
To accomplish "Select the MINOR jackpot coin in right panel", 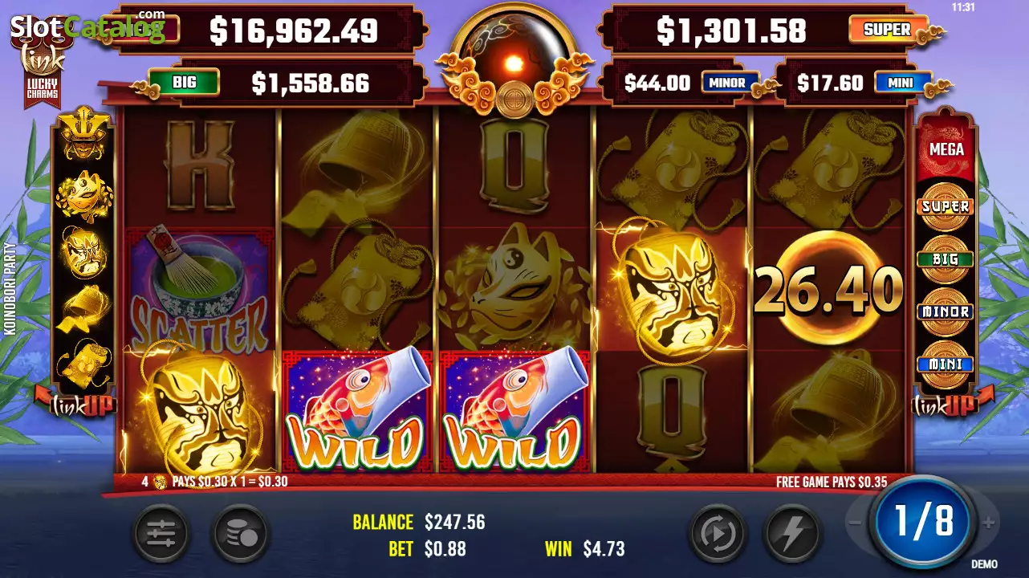I will click(946, 311).
